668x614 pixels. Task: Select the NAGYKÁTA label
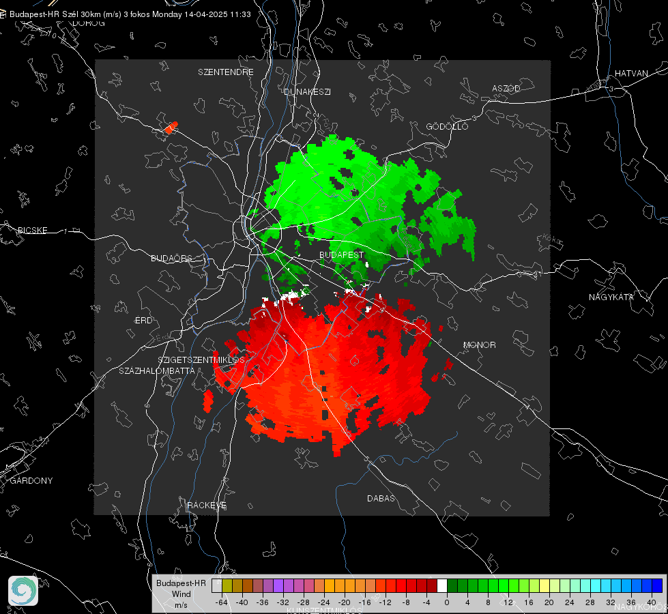click(611, 297)
